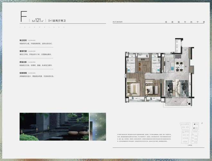This screenshot has width=212, height=161.
Task: Click the large F unit-type letter
Action: [24, 16]
